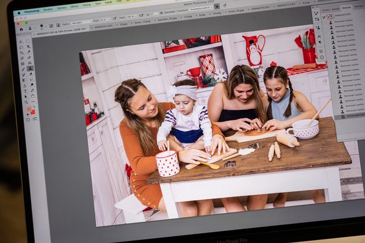Viewport: 365px width, 243px height.
Task: Select the Rectangular Marquee tool
Action: tap(28, 41)
